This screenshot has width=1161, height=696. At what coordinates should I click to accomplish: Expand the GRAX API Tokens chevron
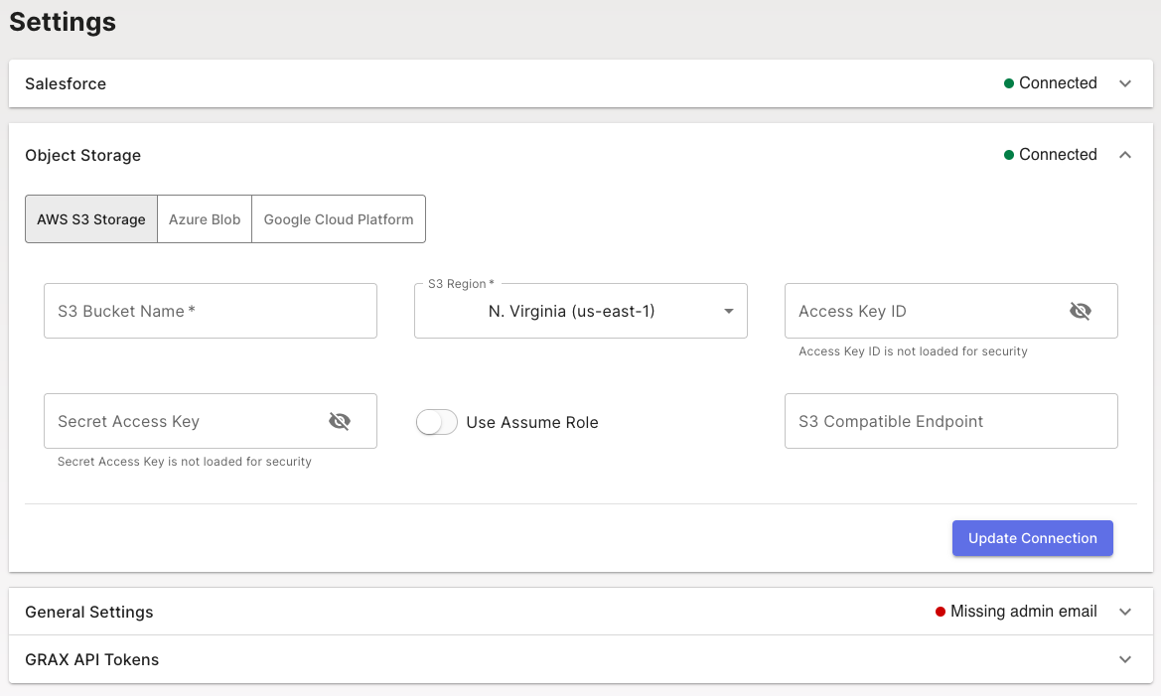(1125, 659)
